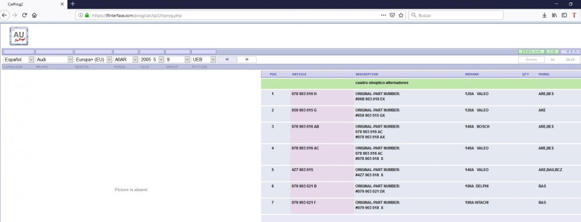Click the Donate button

click(x=532, y=60)
